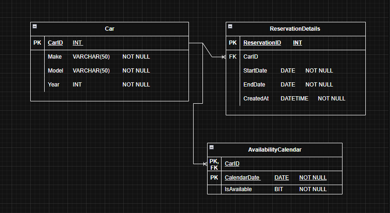Select the Car table title
390x213 pixels.
click(109, 29)
